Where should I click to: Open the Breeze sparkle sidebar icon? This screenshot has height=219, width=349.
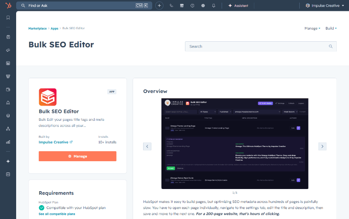[8, 161]
